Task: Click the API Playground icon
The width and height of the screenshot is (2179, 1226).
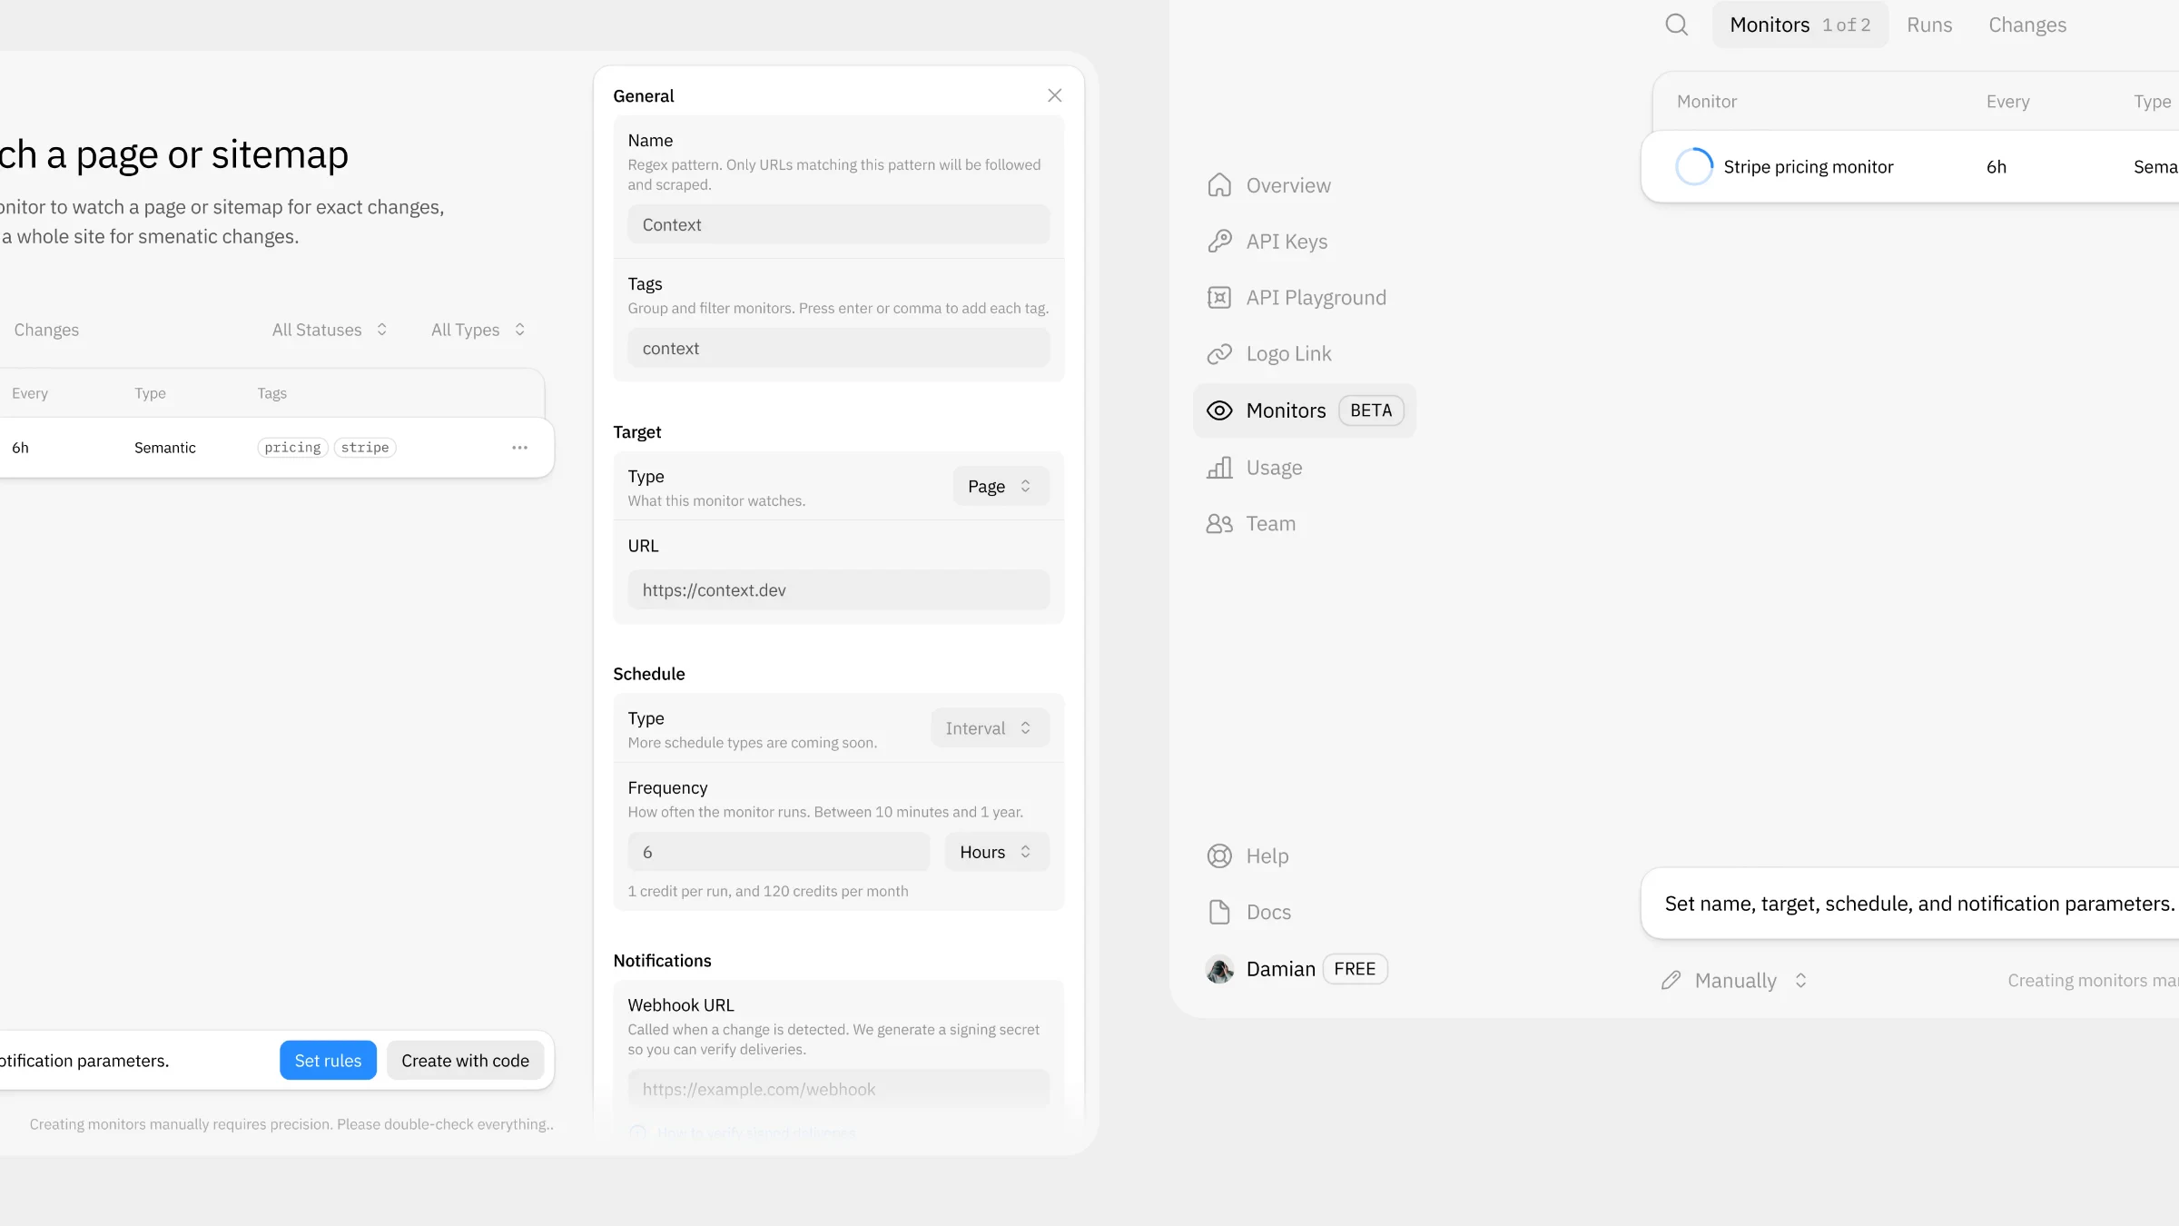Action: [1219, 298]
